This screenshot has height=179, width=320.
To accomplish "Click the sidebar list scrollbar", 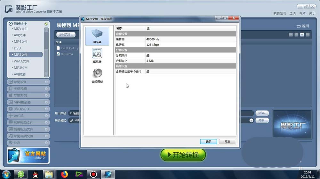I will pyautogui.click(x=46, y=53).
